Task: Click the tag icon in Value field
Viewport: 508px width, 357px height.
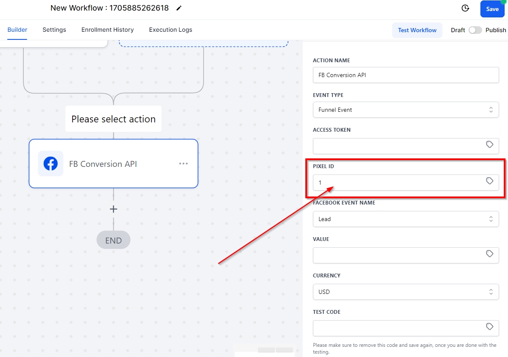Action: 489,254
